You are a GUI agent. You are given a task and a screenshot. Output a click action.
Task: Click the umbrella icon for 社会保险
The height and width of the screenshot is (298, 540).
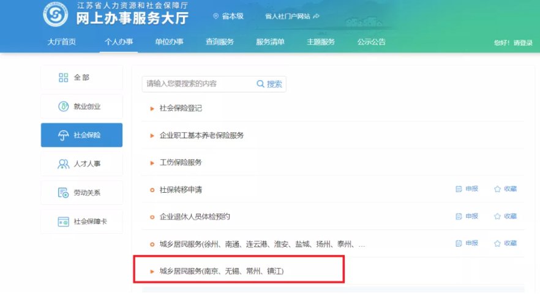[x=64, y=135]
